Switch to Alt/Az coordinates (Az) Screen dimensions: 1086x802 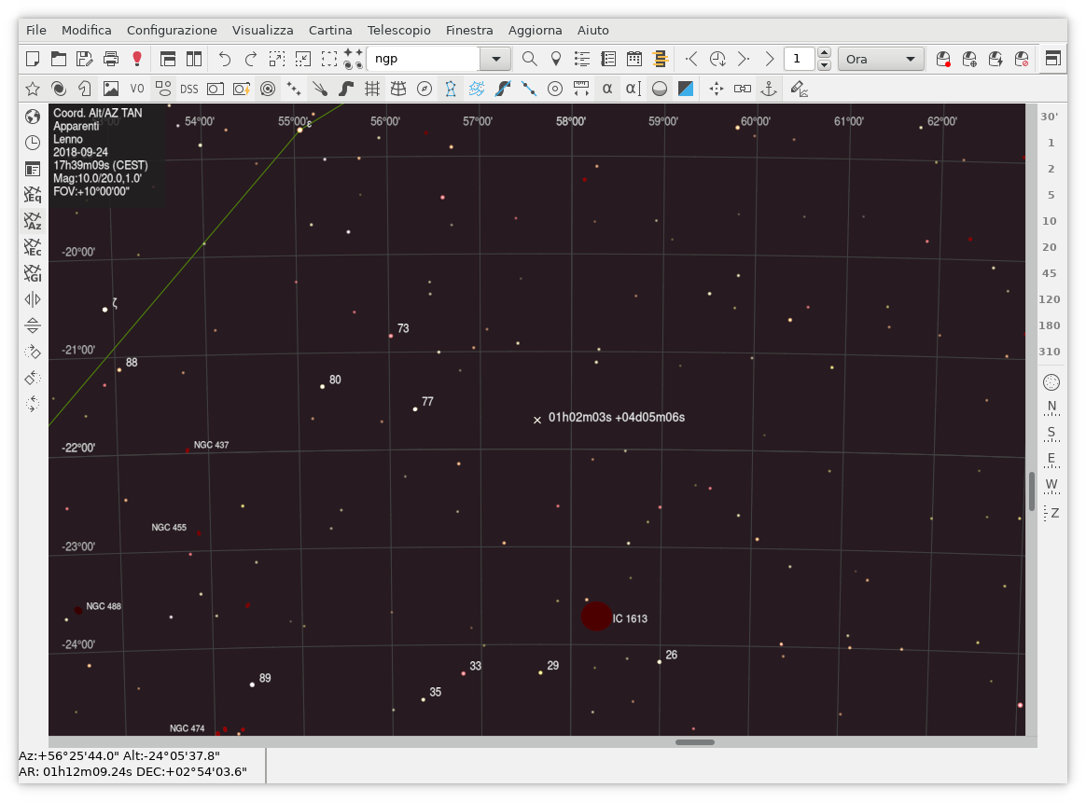point(33,221)
